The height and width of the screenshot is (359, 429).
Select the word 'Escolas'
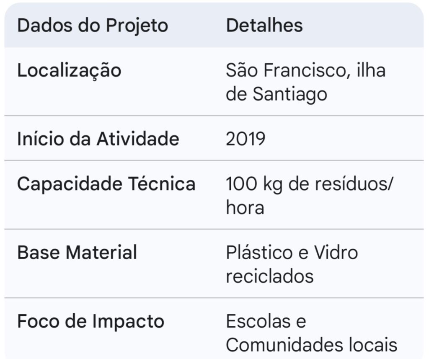coord(261,321)
